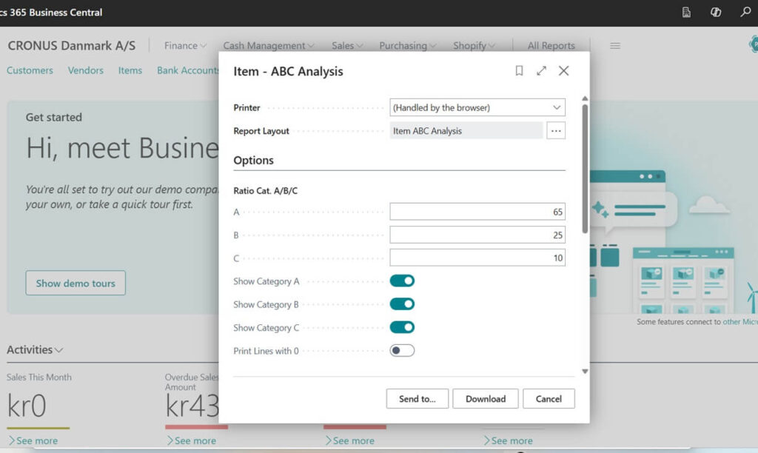Screen dimensions: 758x453
Task: Open the hamburger menu beside All Reports
Action: pos(615,45)
